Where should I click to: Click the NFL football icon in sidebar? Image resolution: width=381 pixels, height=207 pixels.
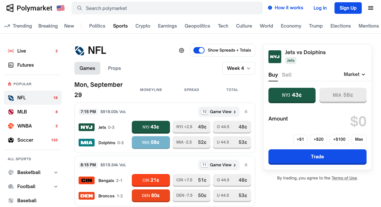point(11,98)
